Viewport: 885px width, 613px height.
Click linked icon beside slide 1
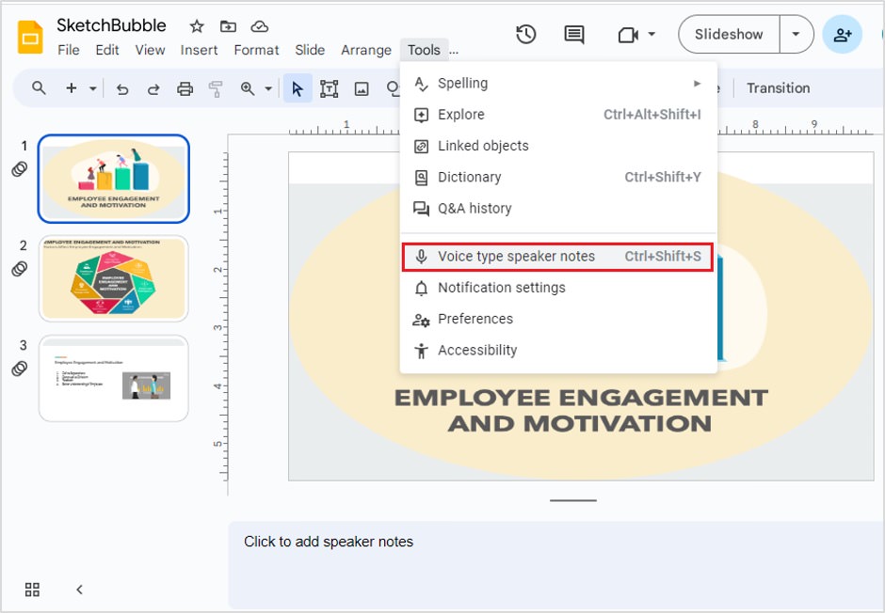point(20,168)
